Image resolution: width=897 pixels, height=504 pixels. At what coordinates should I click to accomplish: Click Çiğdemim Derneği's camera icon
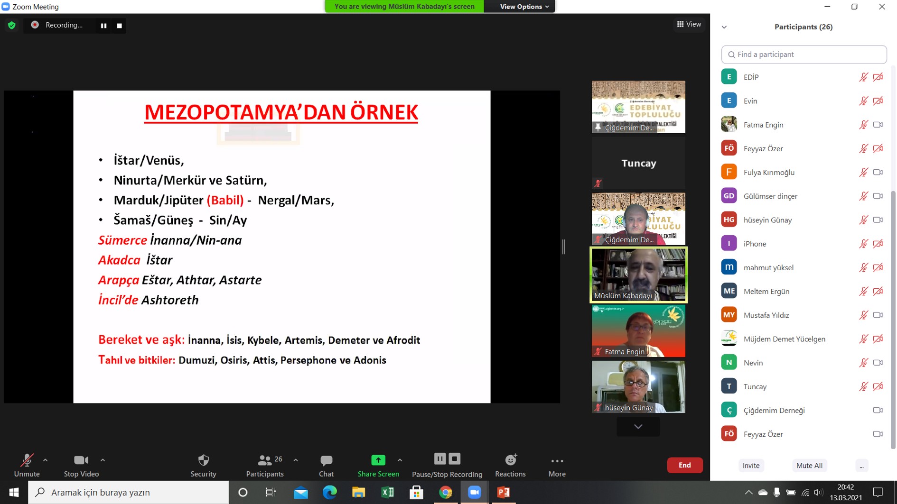click(878, 410)
